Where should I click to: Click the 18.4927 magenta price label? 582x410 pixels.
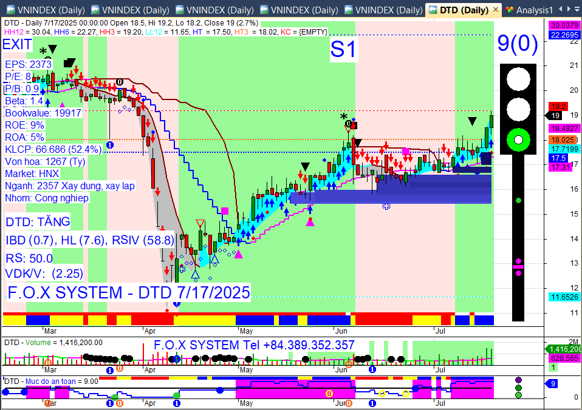(x=564, y=129)
